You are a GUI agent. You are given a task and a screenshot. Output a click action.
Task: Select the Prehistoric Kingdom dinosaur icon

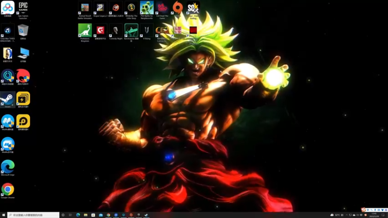(85, 32)
